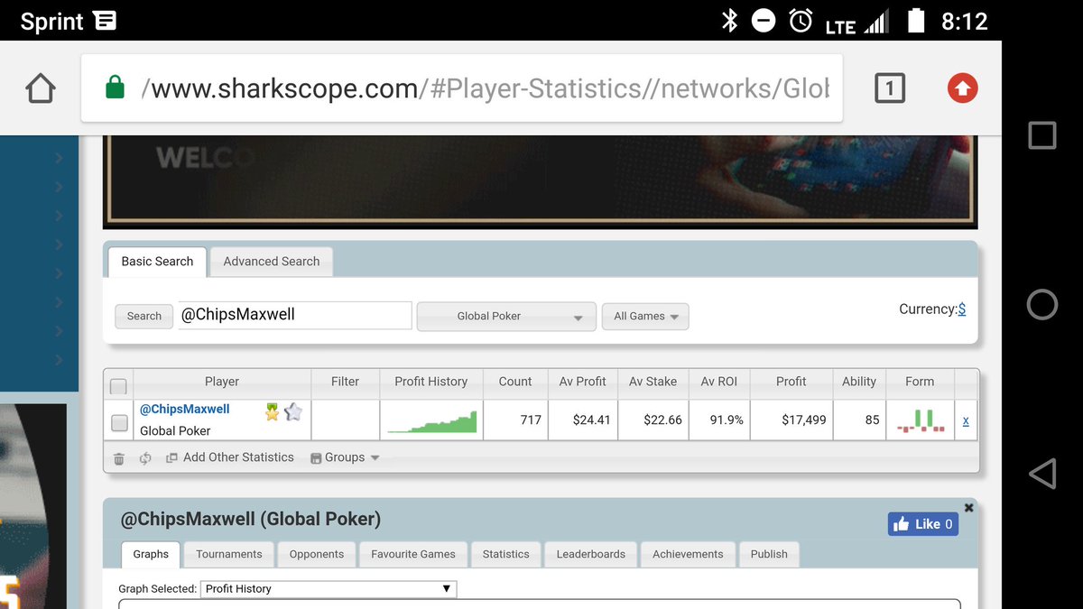The height and width of the screenshot is (609, 1083).
Task: Open the Publish tab
Action: (x=769, y=554)
